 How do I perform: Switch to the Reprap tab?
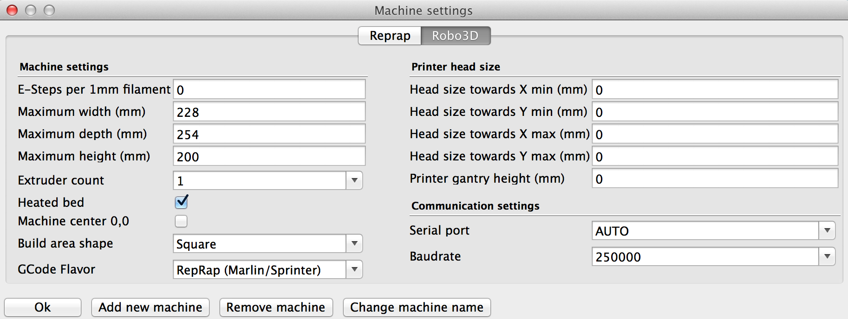pos(390,36)
